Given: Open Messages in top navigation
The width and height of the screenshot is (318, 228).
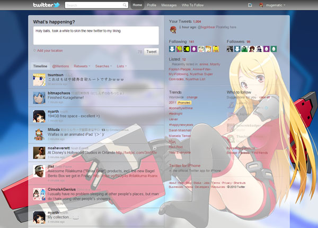Looking at the screenshot, I should [x=169, y=5].
